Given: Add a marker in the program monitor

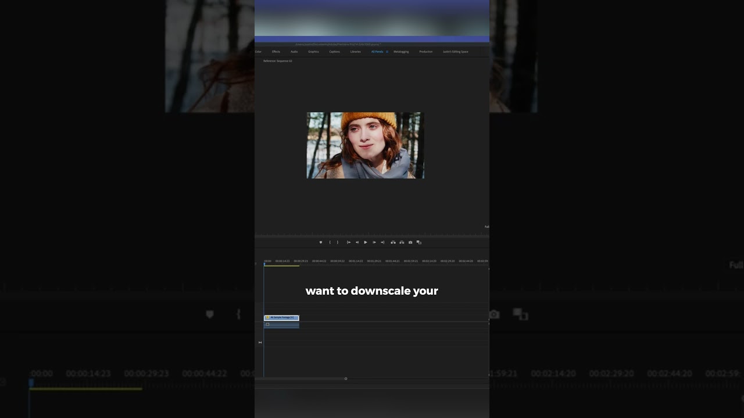Looking at the screenshot, I should (321, 242).
